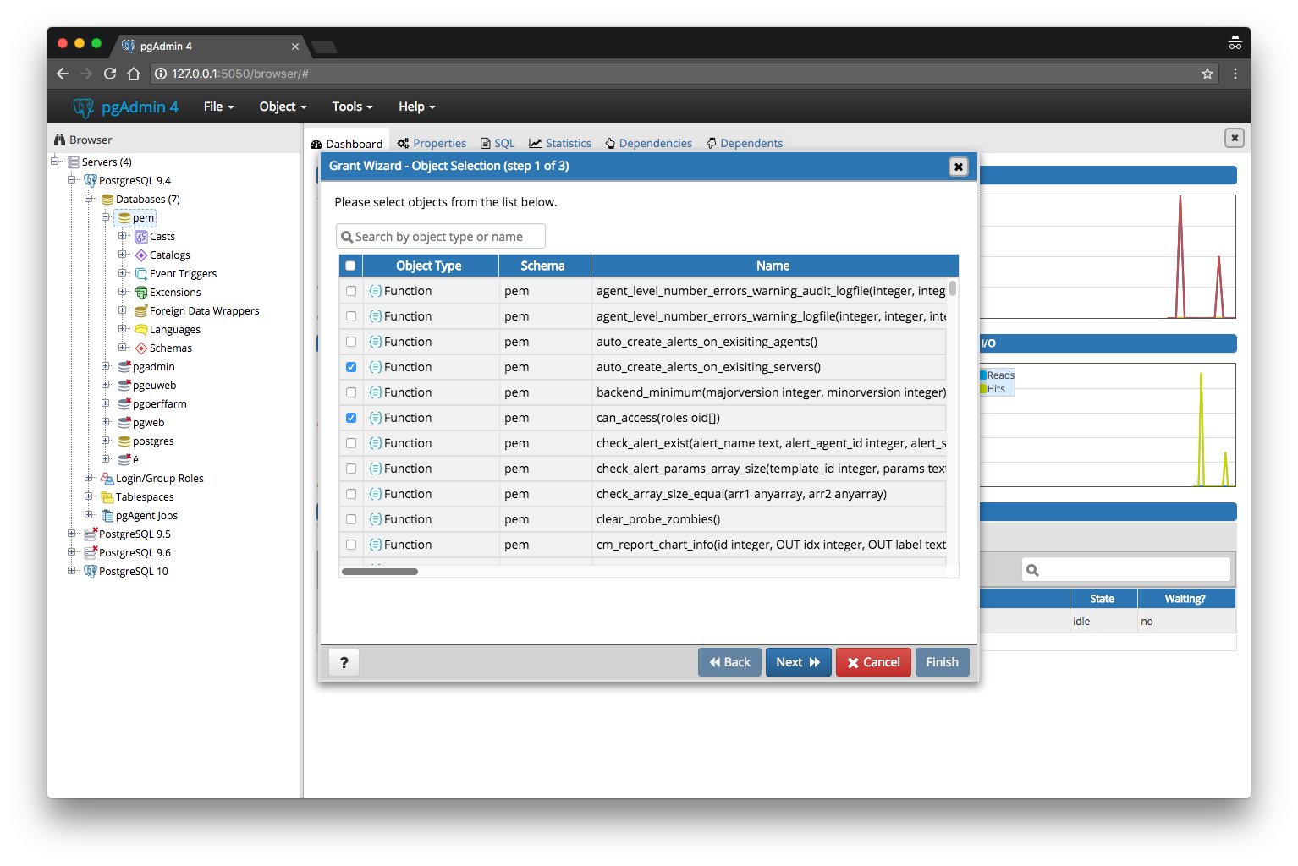The width and height of the screenshot is (1298, 866).
Task: Click the browser address bar
Action: [684, 74]
